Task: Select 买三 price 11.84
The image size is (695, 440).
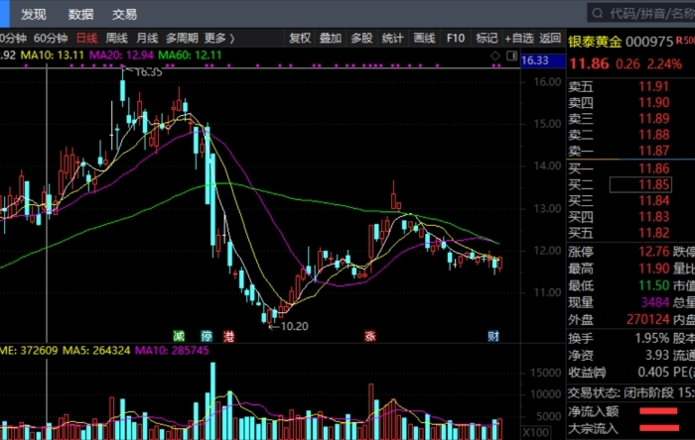Action: (653, 201)
